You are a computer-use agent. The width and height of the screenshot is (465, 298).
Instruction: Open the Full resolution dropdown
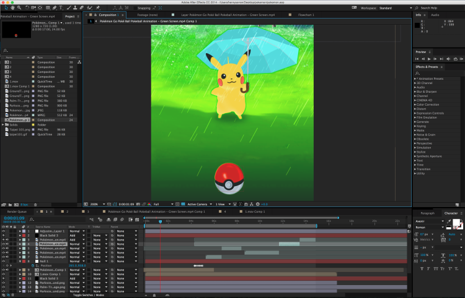(163, 204)
